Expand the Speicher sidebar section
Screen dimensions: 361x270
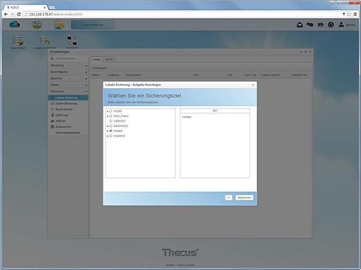[68, 78]
